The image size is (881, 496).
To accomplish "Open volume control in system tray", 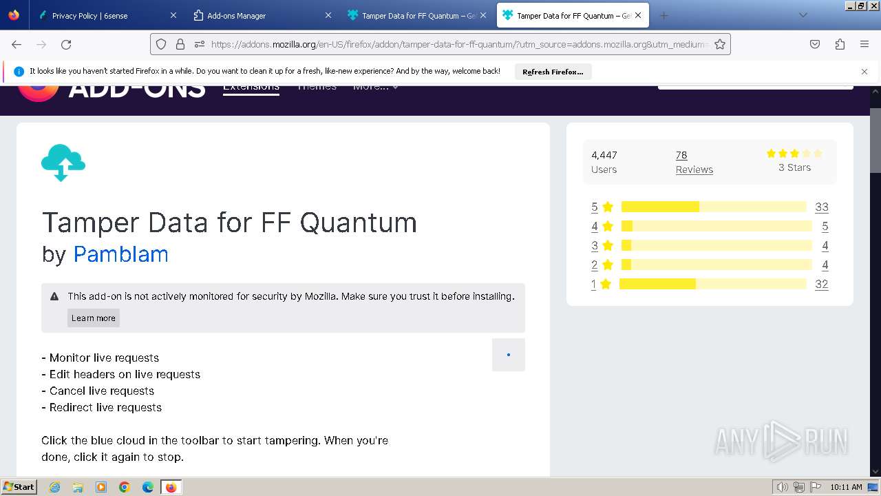I will tap(783, 487).
